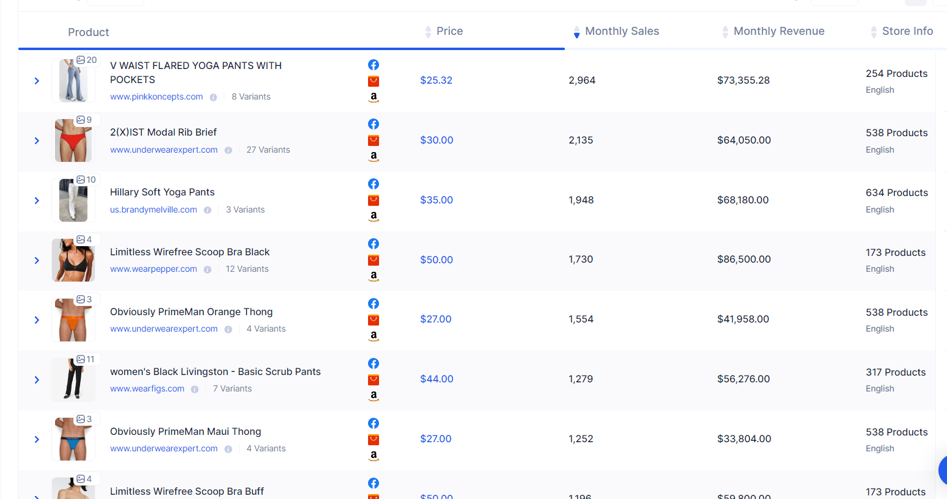Visit the us.brandymelville.com link
Image resolution: width=947 pixels, height=499 pixels.
click(x=153, y=209)
